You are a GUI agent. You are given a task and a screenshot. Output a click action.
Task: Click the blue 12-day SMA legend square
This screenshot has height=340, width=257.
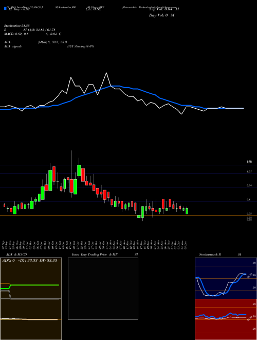coord(5,8)
